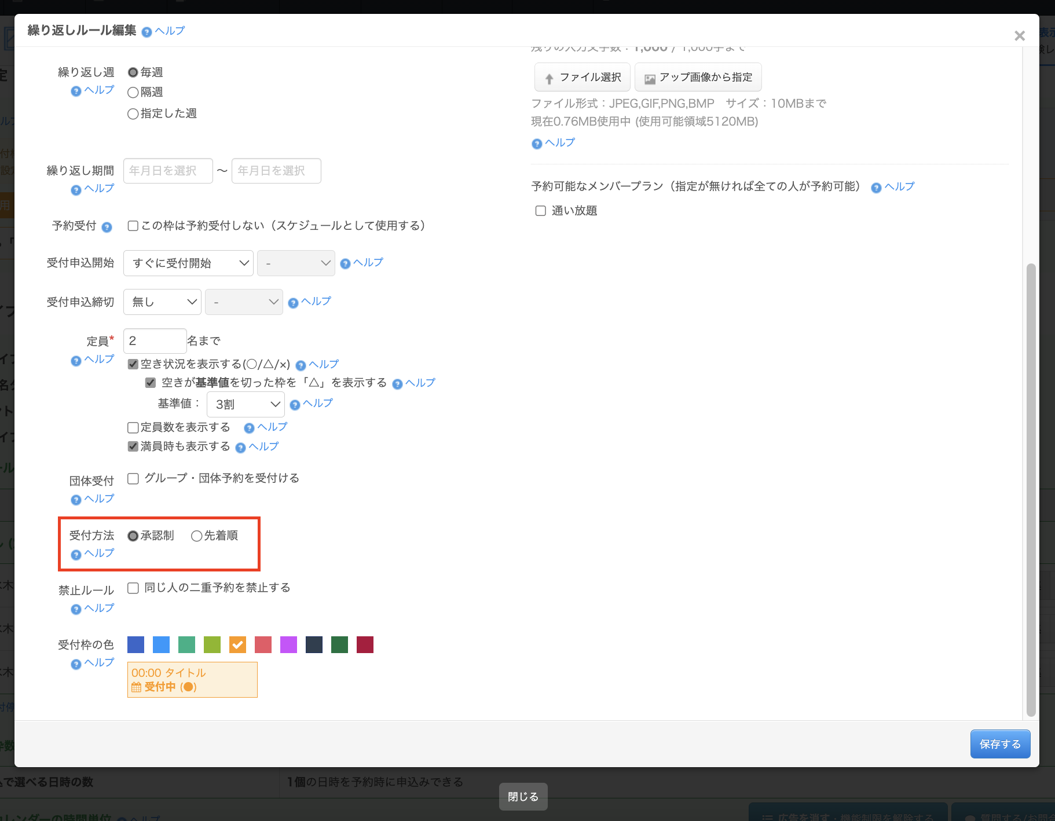Enable the 同じ人の二重予約を禁止する checkbox
Image resolution: width=1055 pixels, height=821 pixels.
click(x=133, y=588)
